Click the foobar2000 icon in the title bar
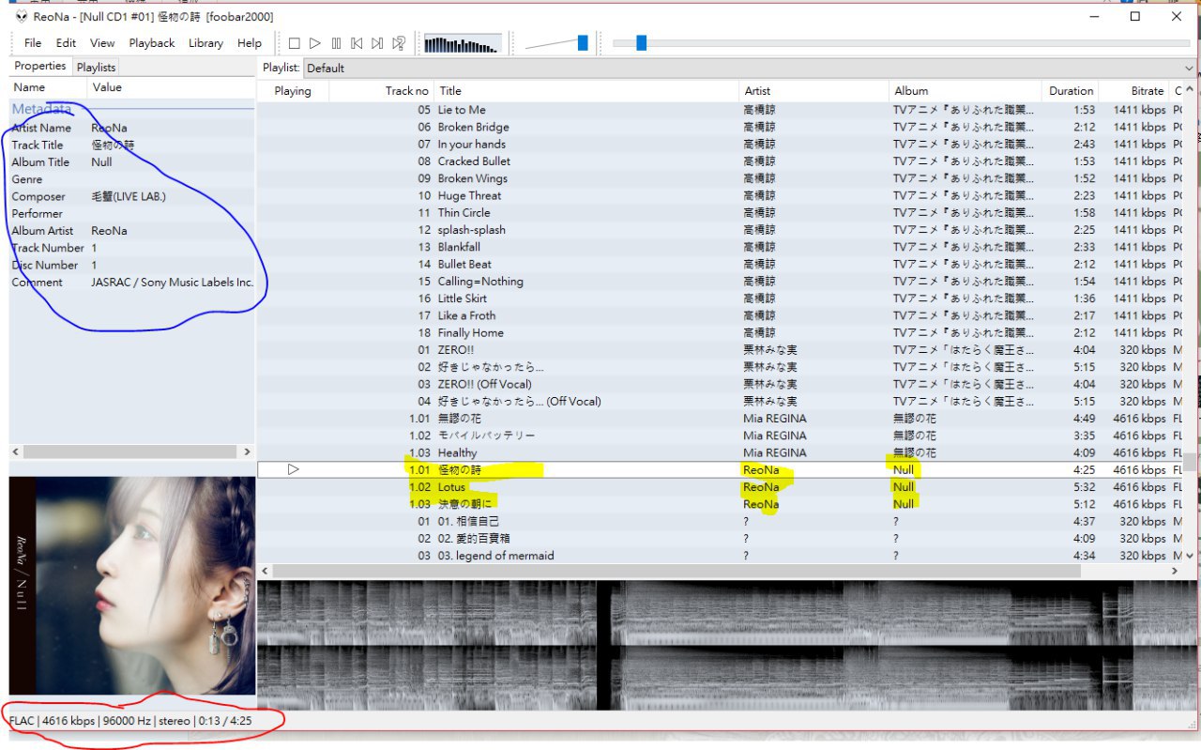This screenshot has width=1201, height=750. [x=22, y=17]
